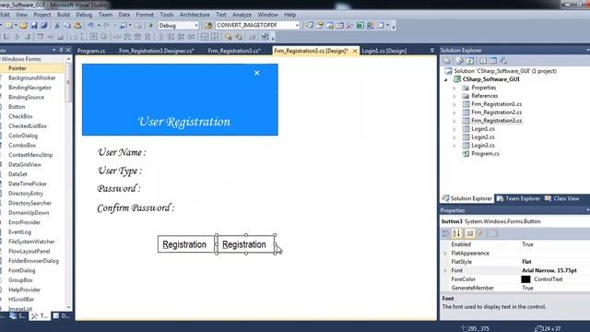Select the User Name label on form
The height and width of the screenshot is (332, 590).
(122, 152)
